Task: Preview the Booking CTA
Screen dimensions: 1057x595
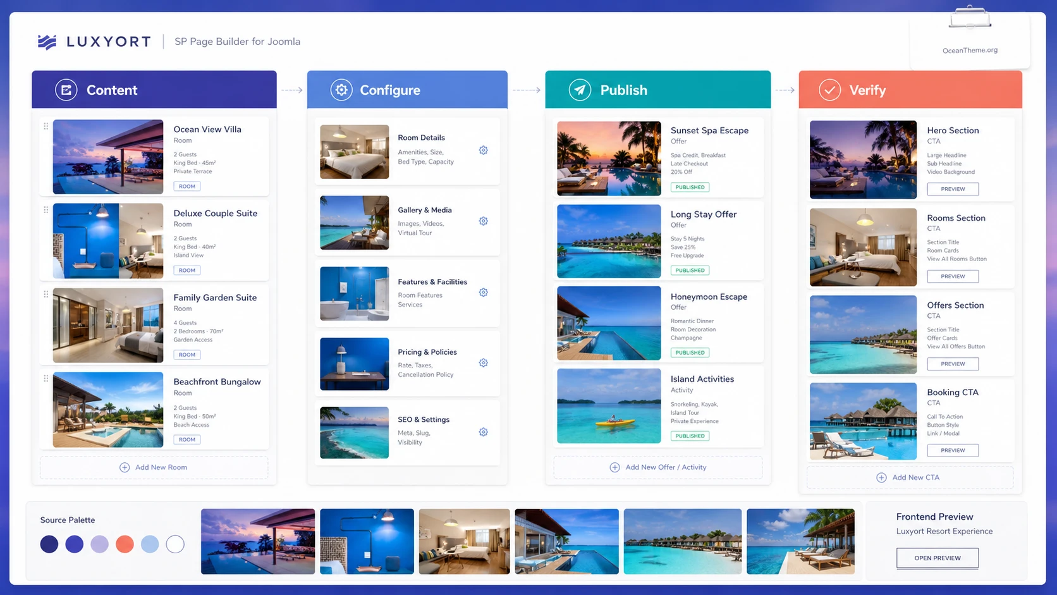Action: pos(953,450)
